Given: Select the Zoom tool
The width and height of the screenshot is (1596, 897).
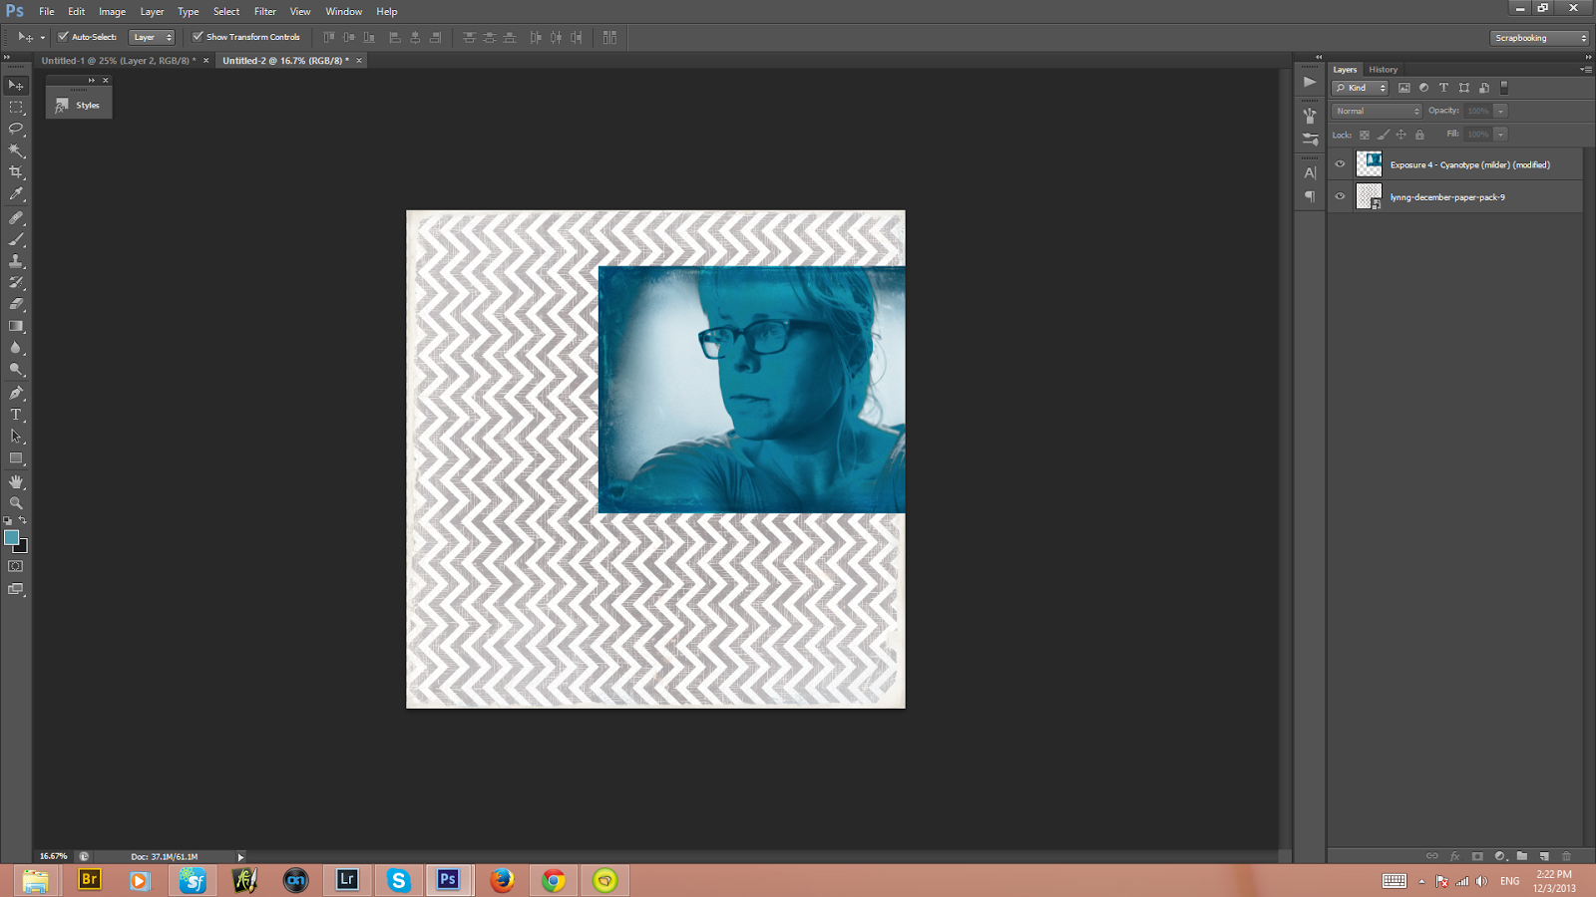Looking at the screenshot, I should [16, 504].
